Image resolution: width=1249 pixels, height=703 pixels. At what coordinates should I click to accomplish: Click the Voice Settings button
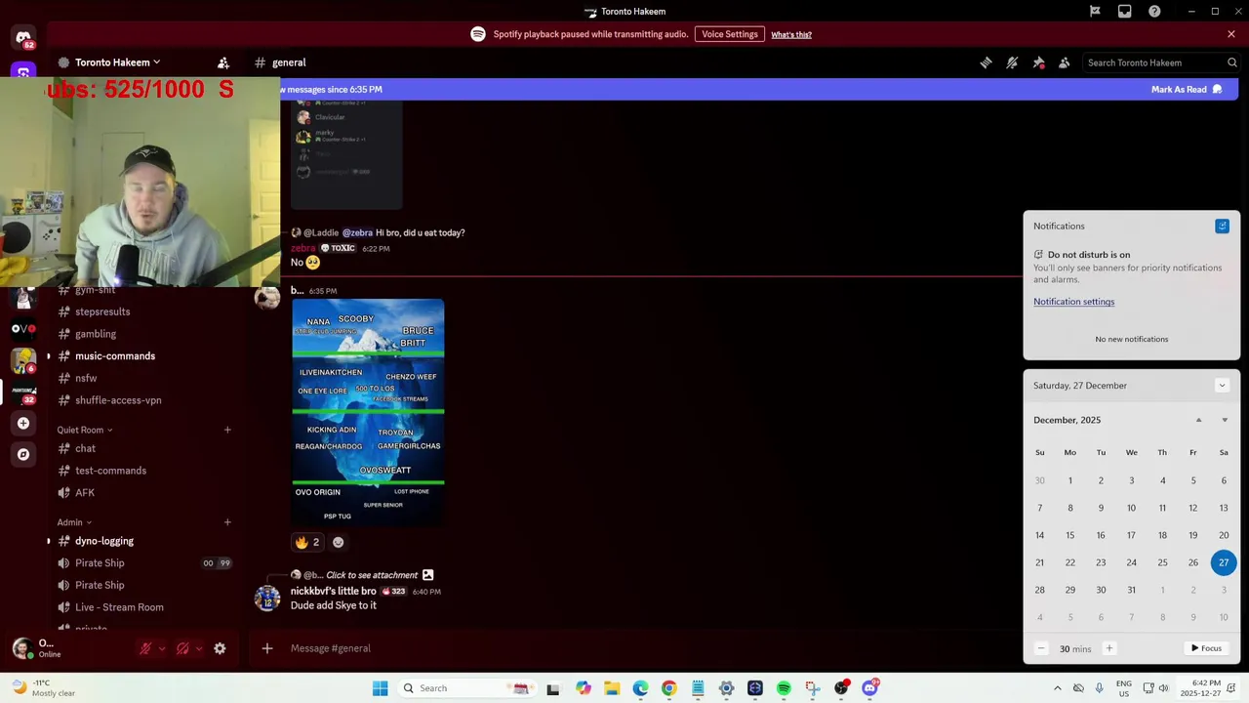tap(729, 34)
